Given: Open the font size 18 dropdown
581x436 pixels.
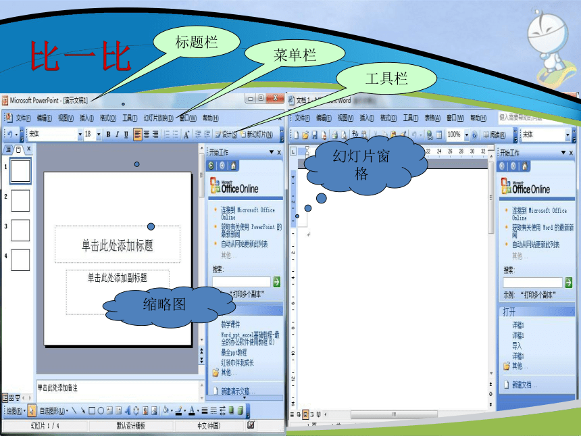Looking at the screenshot, I should pos(99,135).
